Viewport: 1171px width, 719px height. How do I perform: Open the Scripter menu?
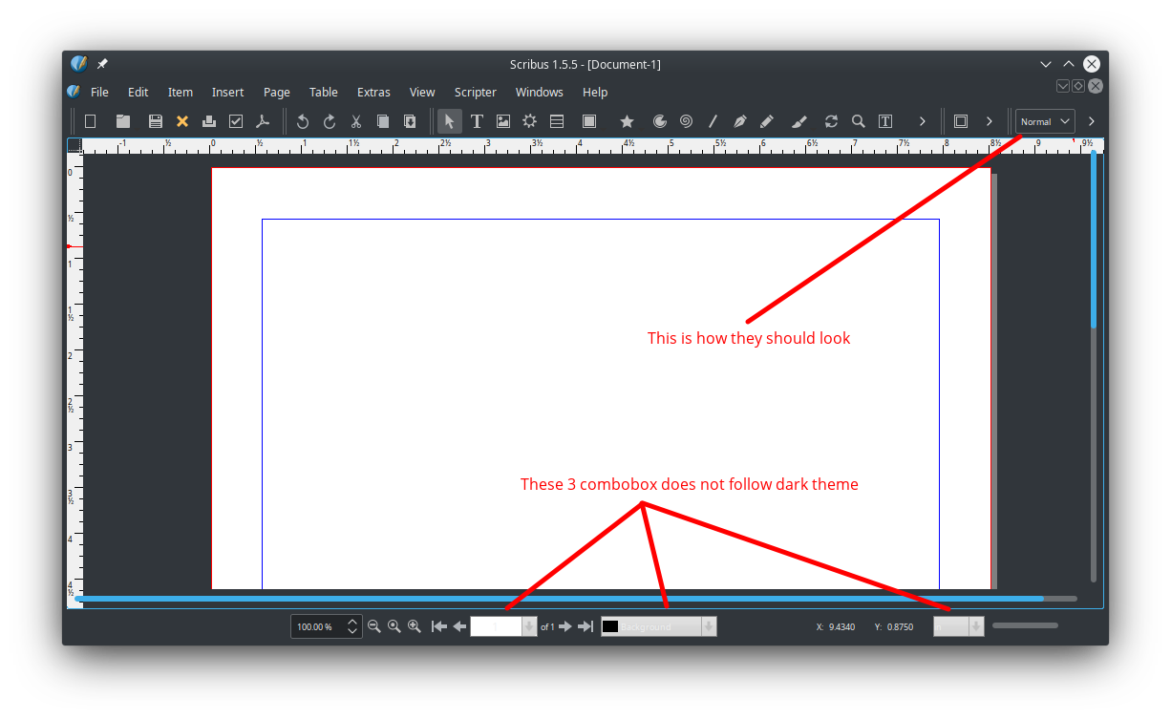point(475,93)
